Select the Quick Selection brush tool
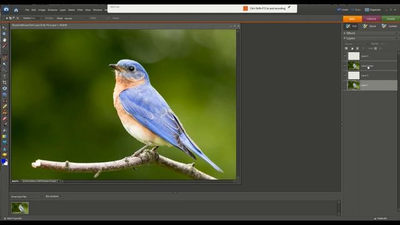The height and width of the screenshot is (225, 400). pyautogui.click(x=4, y=70)
